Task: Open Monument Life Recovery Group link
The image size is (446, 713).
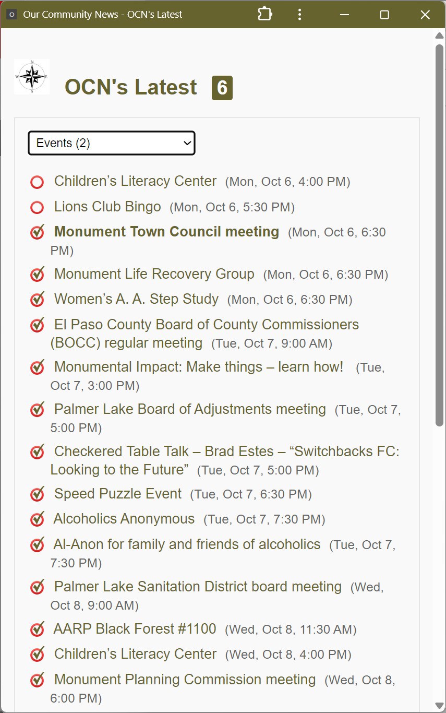Action: pyautogui.click(x=154, y=274)
